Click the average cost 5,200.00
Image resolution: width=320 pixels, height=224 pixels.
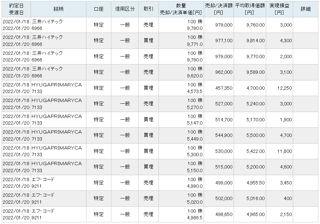[x=256, y=167]
